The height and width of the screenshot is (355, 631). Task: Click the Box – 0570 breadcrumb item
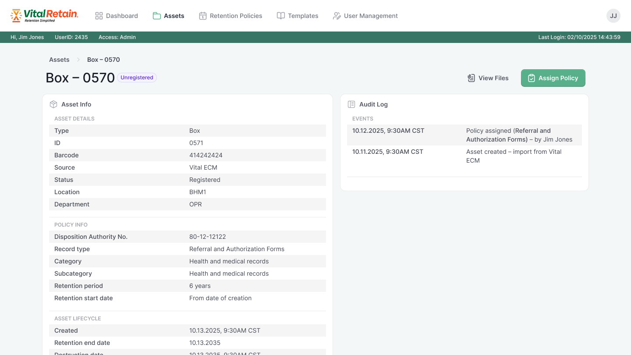coord(103,60)
